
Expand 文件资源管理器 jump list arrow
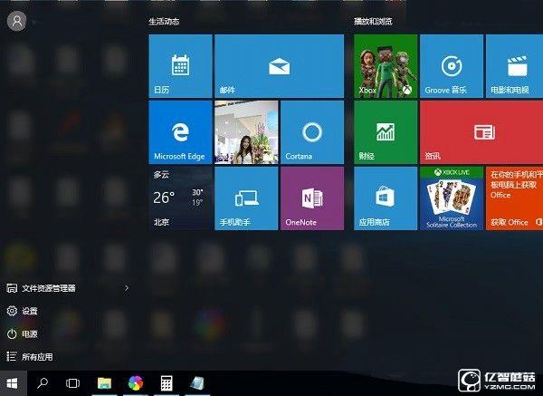[x=126, y=288]
